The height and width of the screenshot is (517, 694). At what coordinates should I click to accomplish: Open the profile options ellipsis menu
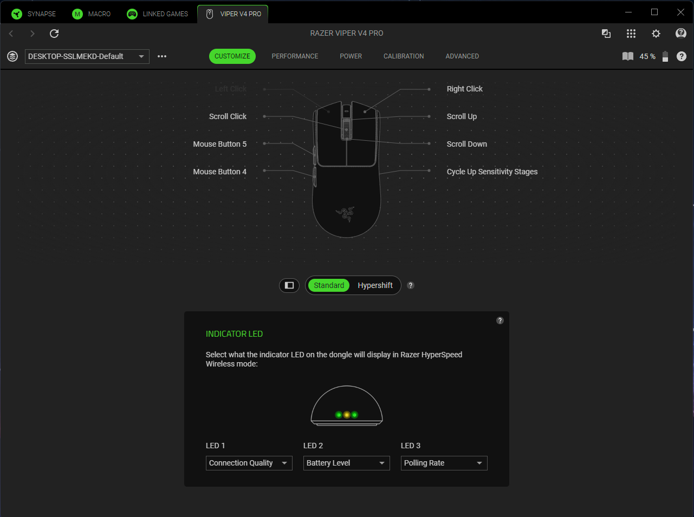162,56
